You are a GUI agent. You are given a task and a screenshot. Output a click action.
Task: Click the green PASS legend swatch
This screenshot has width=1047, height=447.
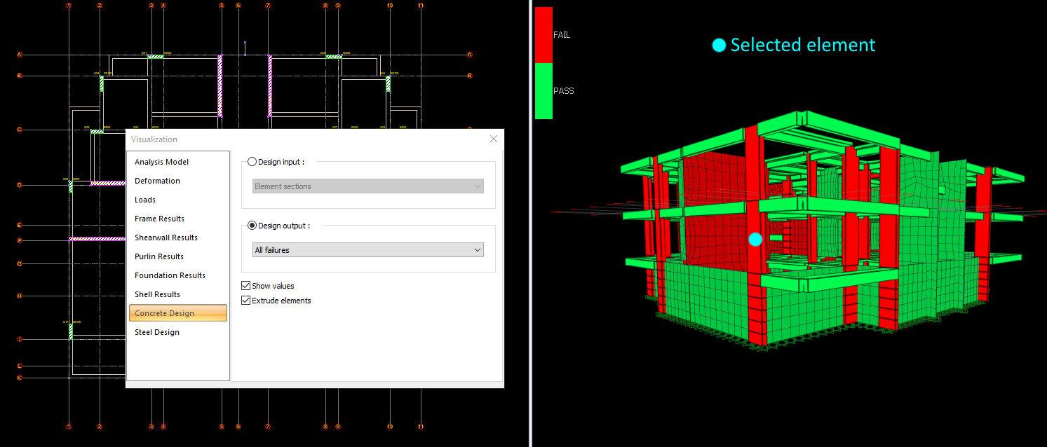click(543, 91)
